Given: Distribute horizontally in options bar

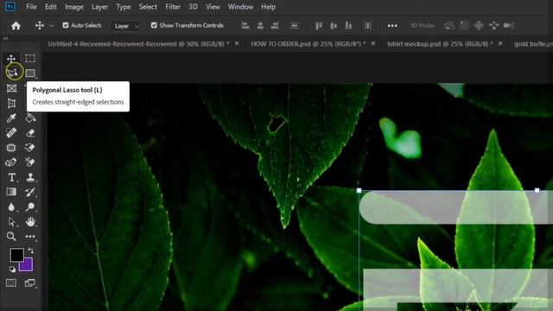Looking at the screenshot, I should click(x=367, y=25).
